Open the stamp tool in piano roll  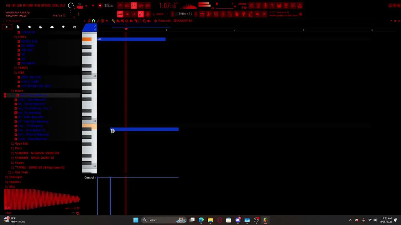(x=102, y=21)
